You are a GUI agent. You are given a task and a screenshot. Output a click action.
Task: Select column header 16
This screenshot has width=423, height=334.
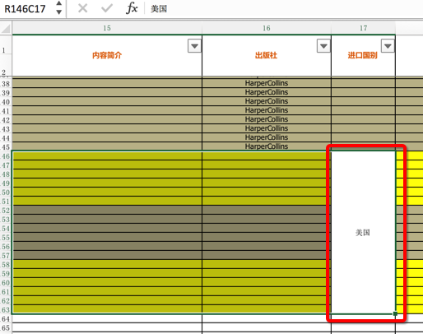click(x=267, y=28)
